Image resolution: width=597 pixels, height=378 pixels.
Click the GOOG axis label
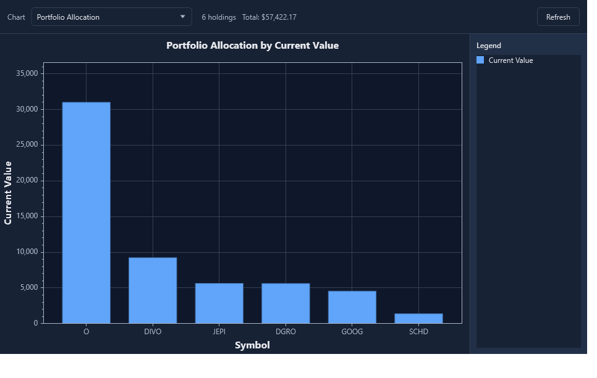click(x=352, y=332)
